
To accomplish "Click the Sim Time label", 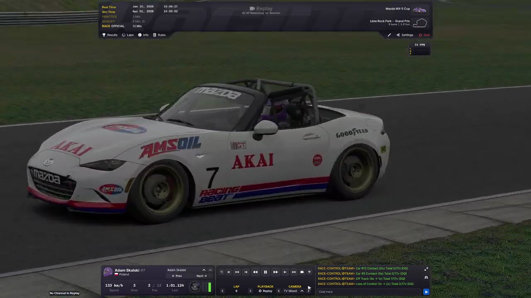I will (x=109, y=12).
